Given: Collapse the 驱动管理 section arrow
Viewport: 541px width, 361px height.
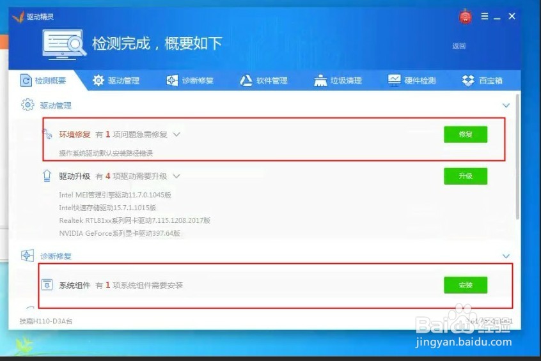Looking at the screenshot, I should 506,105.
